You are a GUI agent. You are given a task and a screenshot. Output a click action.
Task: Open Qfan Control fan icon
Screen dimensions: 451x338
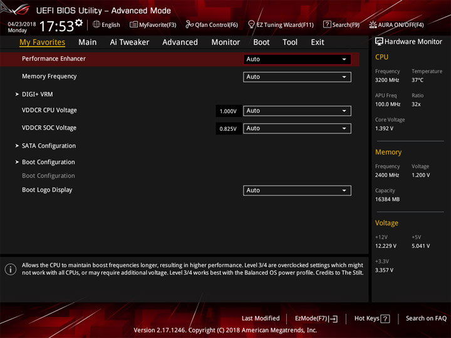[x=189, y=24]
